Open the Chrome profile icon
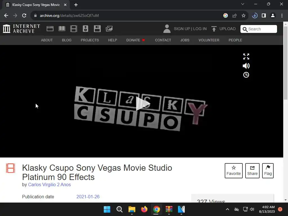Image resolution: width=288 pixels, height=216 pixels. pos(273,16)
